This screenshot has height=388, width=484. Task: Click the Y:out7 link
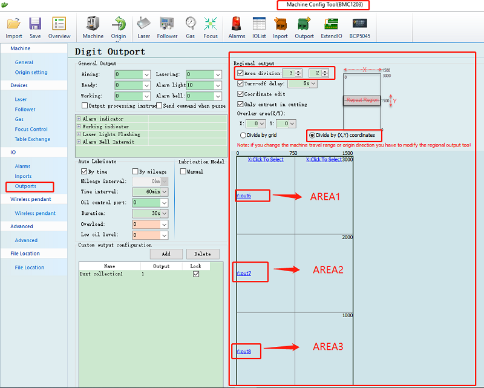[x=244, y=274]
